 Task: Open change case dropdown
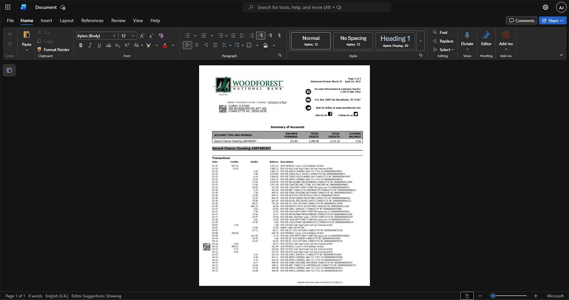pyautogui.click(x=138, y=45)
